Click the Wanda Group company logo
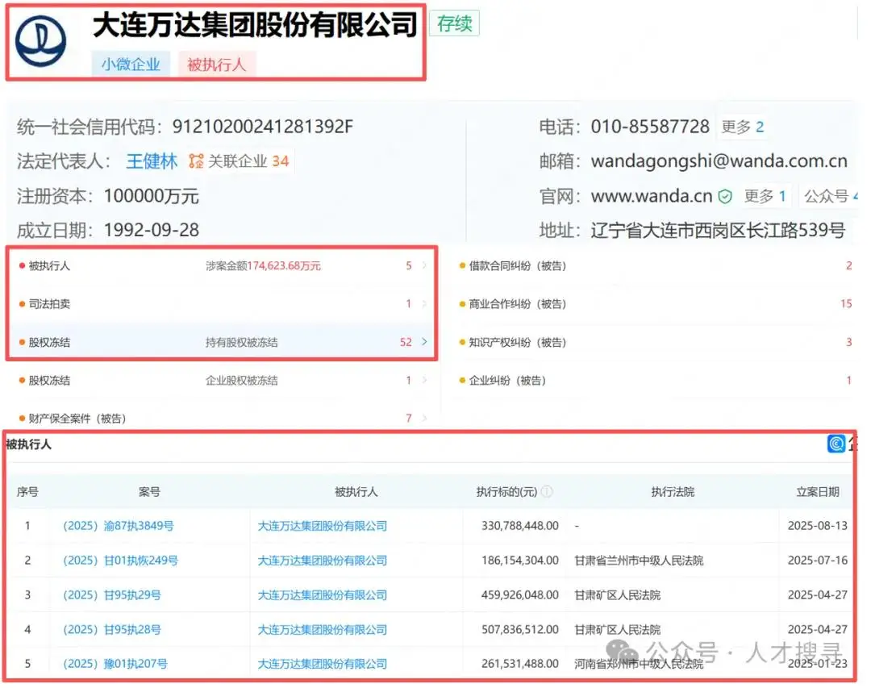871x688 pixels. [40, 41]
